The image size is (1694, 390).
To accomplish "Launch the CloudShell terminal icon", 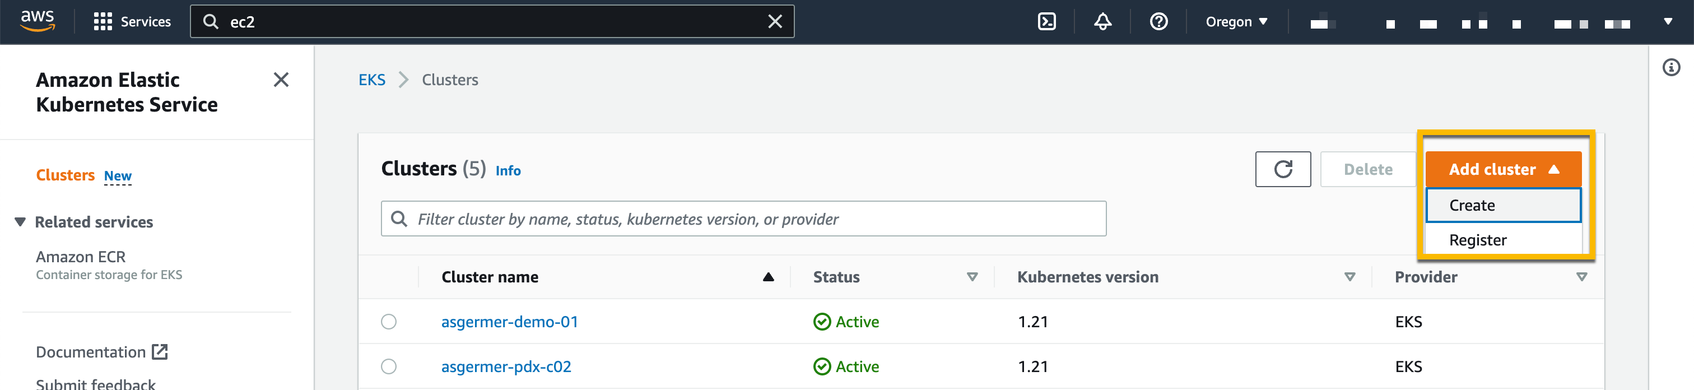I will click(x=1046, y=22).
